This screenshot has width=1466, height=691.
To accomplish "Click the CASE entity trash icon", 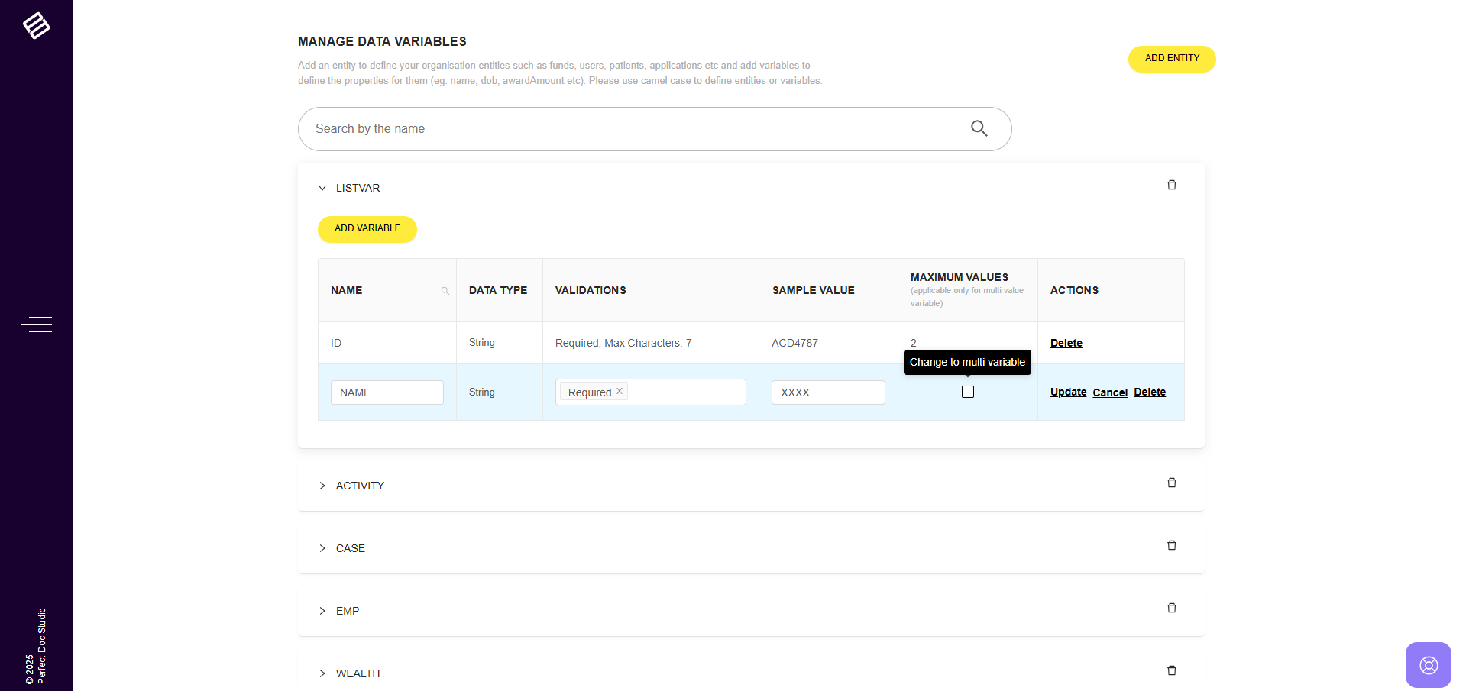I will click(1171, 545).
